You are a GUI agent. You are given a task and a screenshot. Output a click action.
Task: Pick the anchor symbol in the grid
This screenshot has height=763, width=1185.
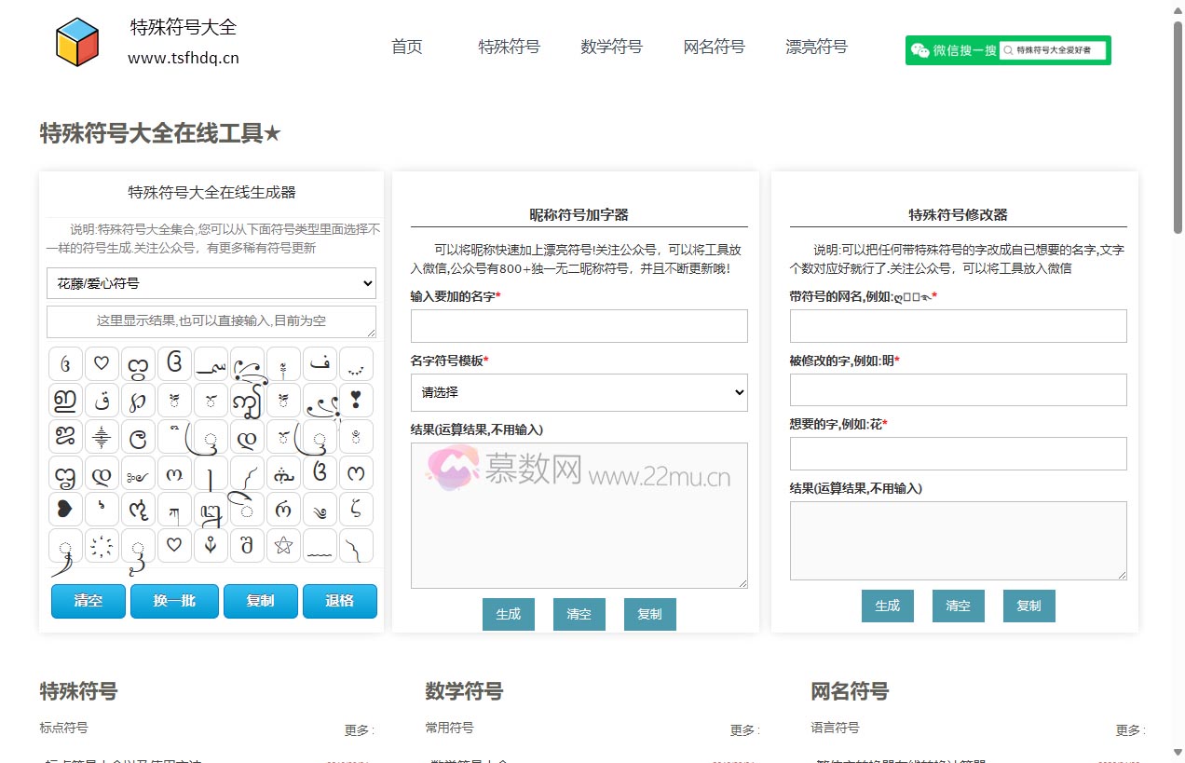pyautogui.click(x=211, y=546)
